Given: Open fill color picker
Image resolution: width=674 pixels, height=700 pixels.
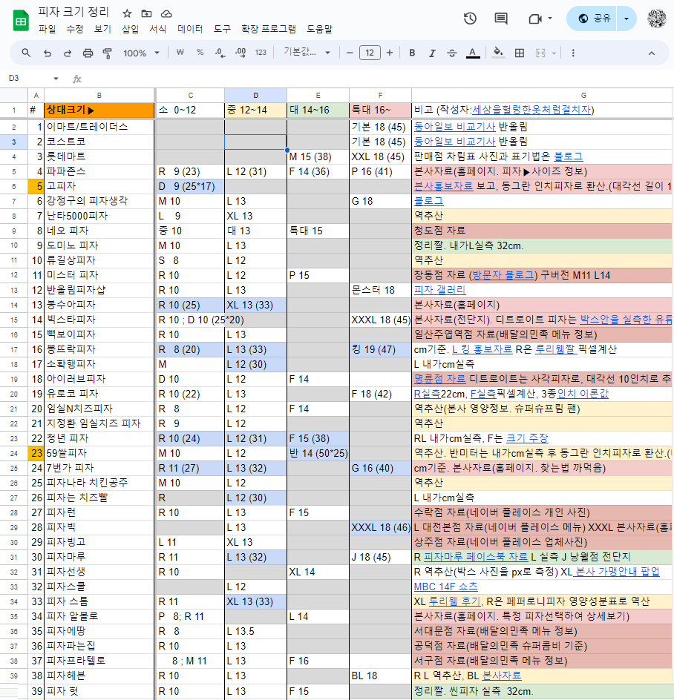Looking at the screenshot, I should [498, 53].
